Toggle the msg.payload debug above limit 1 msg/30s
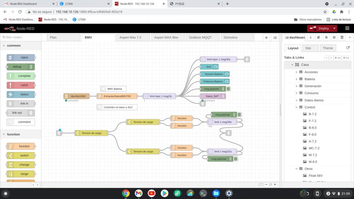The image size is (354, 199). (239, 115)
